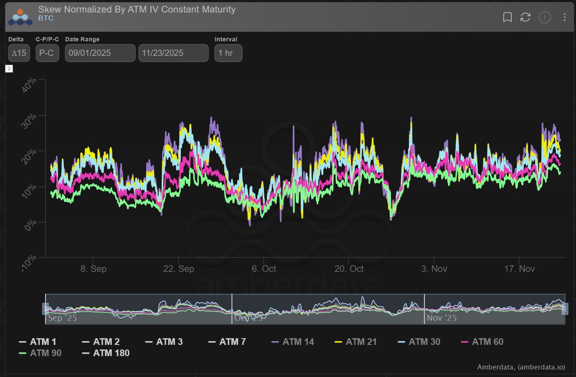Expand the side panel arrow button
The height and width of the screenshot is (377, 576).
click(9, 68)
